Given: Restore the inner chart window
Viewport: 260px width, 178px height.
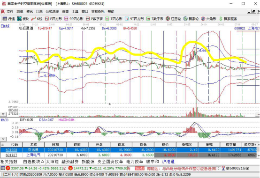Looking at the screenshot, I should (253, 12).
